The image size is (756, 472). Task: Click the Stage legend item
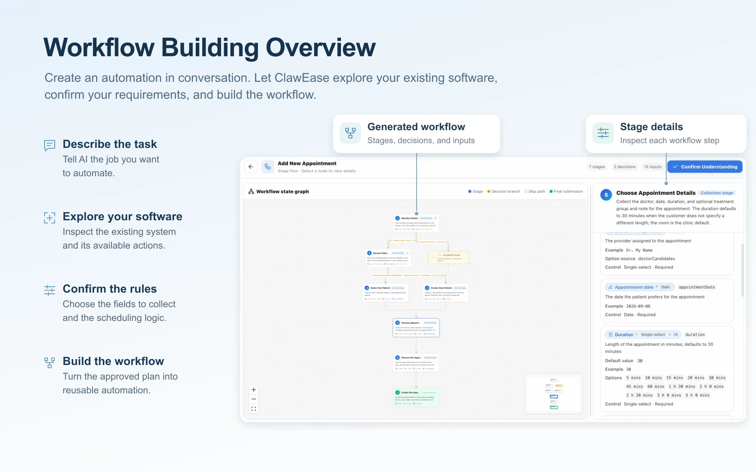tap(475, 192)
